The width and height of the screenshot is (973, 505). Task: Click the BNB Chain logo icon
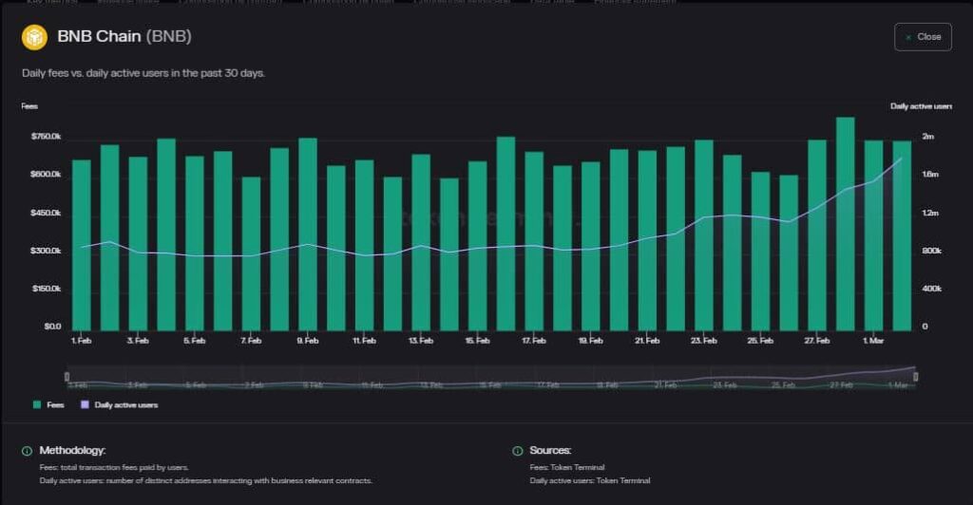click(x=34, y=37)
